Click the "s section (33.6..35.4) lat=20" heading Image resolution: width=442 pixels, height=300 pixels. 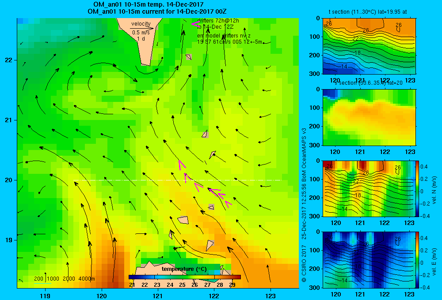(x=369, y=83)
